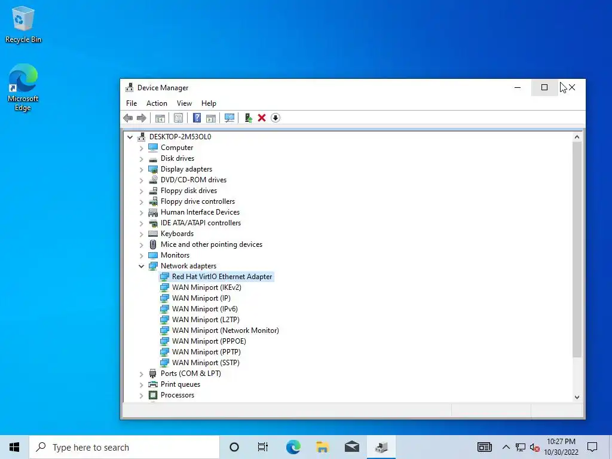This screenshot has width=612, height=459.
Task: Open the Action menu
Action: coord(157,103)
